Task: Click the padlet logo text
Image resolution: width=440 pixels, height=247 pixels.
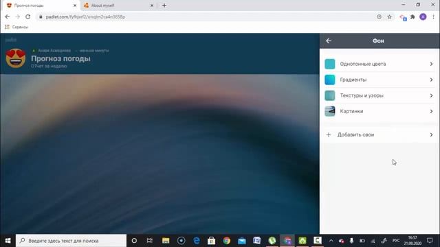Action: click(x=11, y=40)
